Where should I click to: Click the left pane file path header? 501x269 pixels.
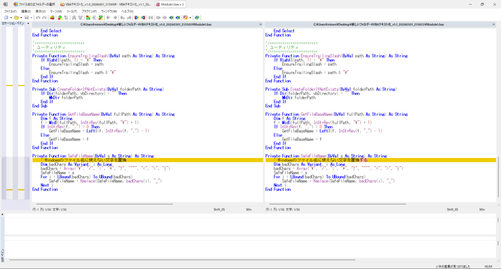146,24
